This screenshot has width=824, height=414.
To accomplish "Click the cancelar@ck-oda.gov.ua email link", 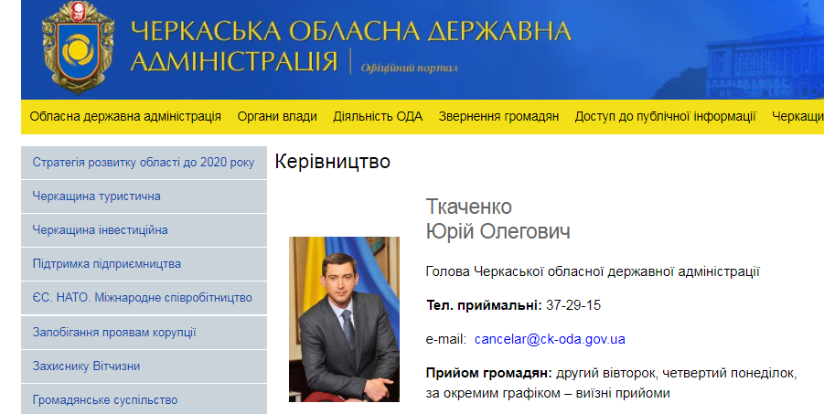I will (550, 339).
